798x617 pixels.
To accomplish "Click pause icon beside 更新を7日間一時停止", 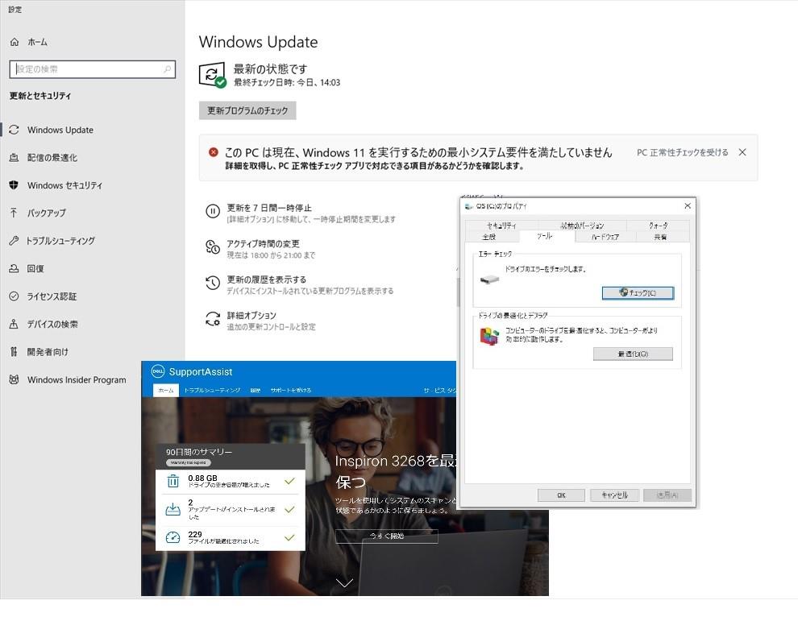I will [213, 210].
